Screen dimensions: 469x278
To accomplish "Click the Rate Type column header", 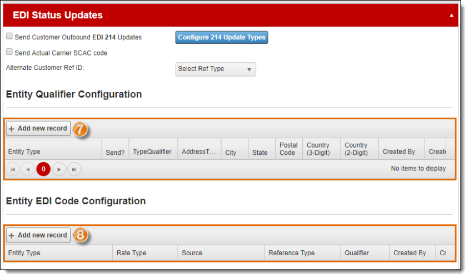I will 131,253.
